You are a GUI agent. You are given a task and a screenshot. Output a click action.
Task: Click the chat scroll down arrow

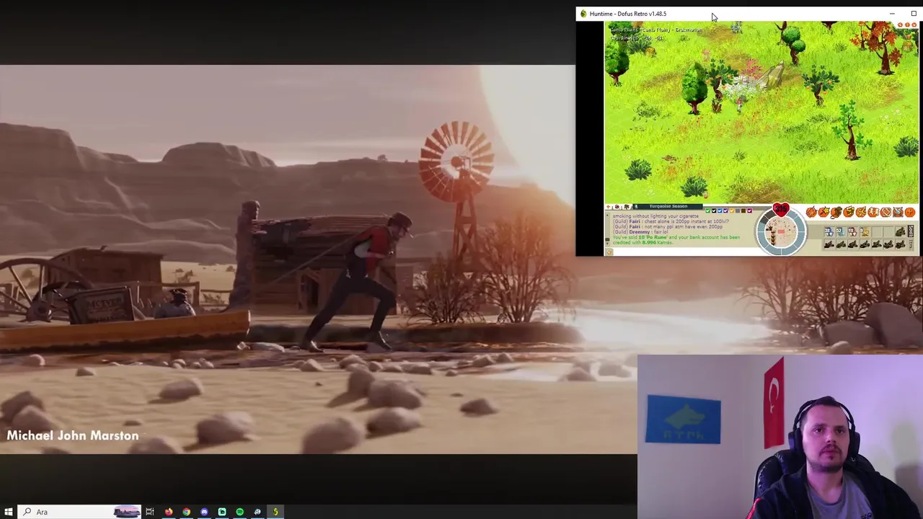click(607, 244)
